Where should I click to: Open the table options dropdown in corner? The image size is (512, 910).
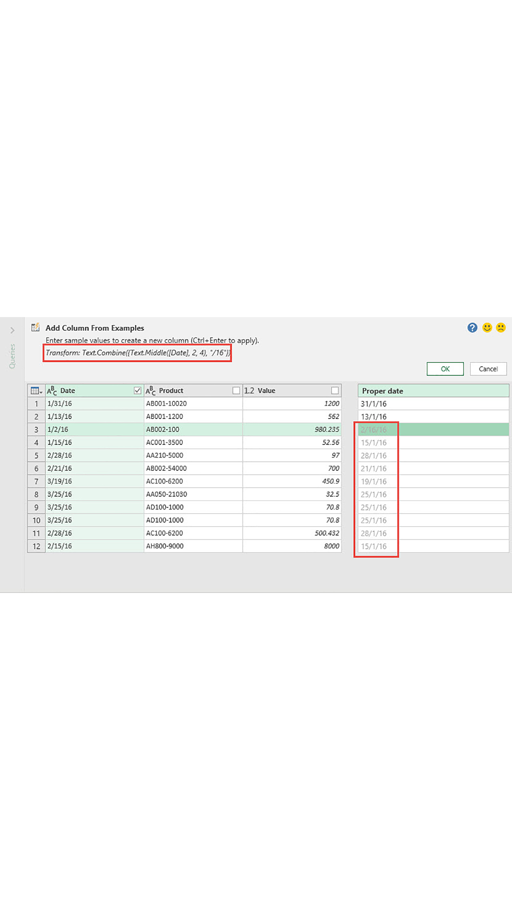pos(36,391)
